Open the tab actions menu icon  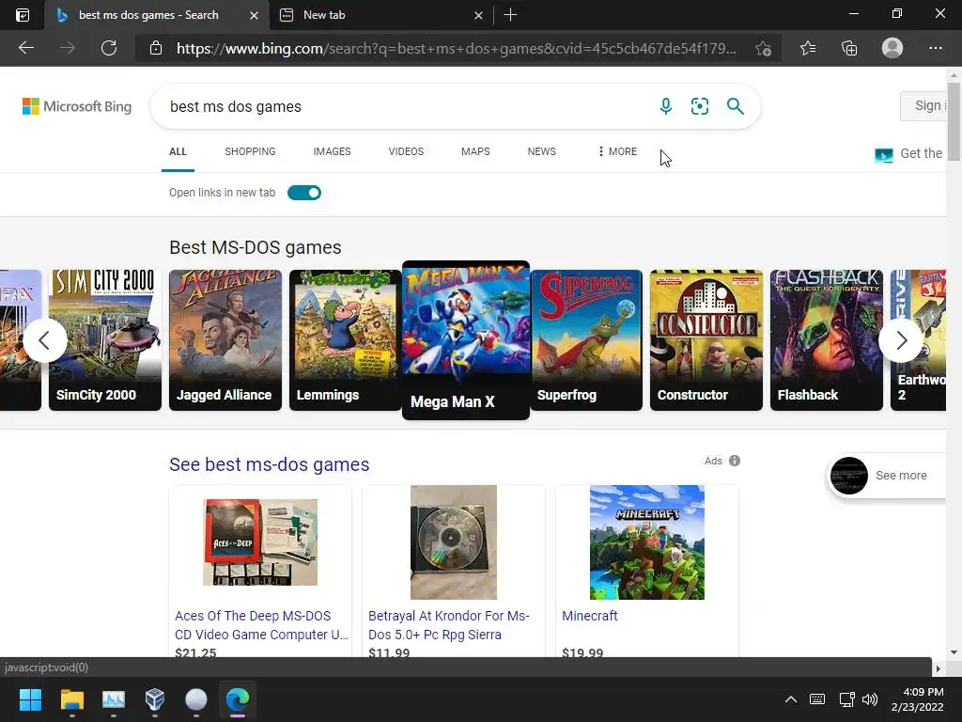click(x=23, y=15)
